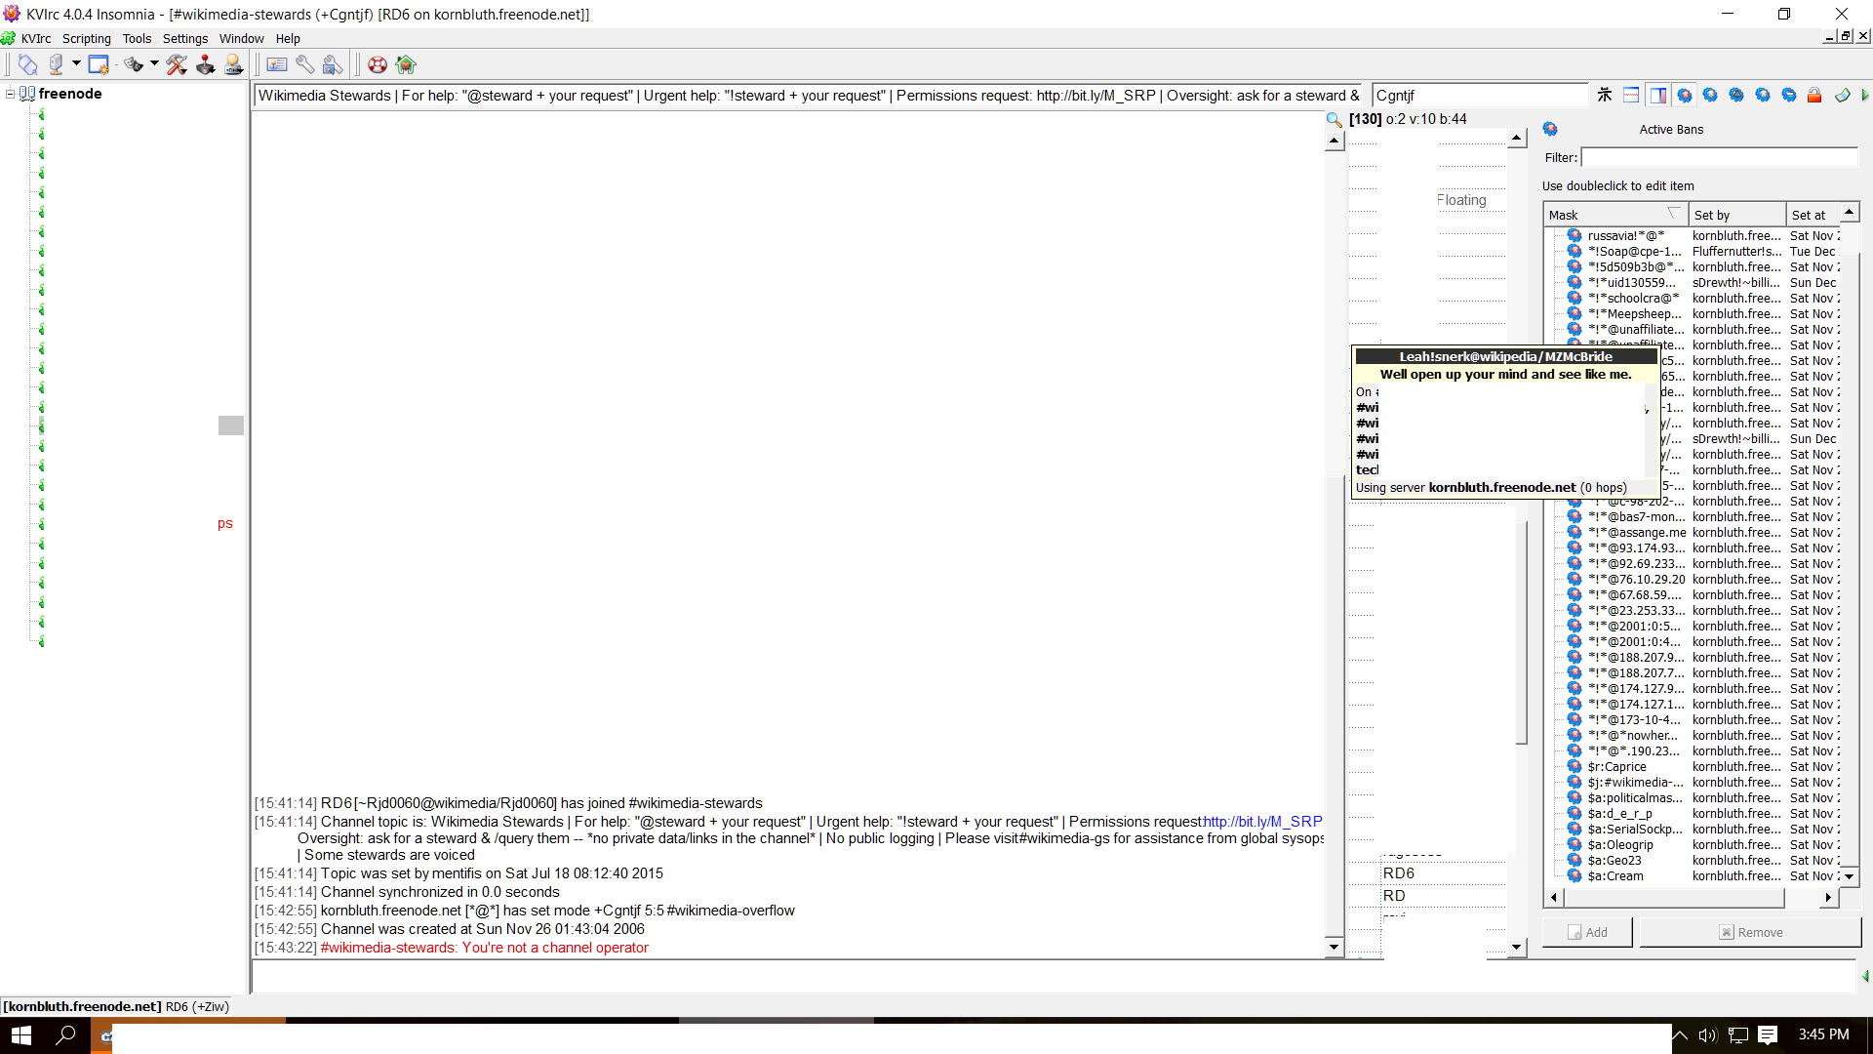Image resolution: width=1873 pixels, height=1054 pixels.
Task: Expand the channel toolbar overflow arrow
Action: [1864, 95]
